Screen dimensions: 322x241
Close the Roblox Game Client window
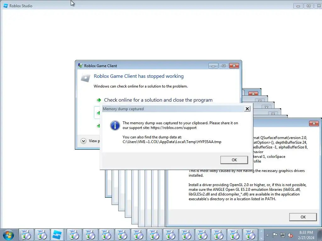234,66
